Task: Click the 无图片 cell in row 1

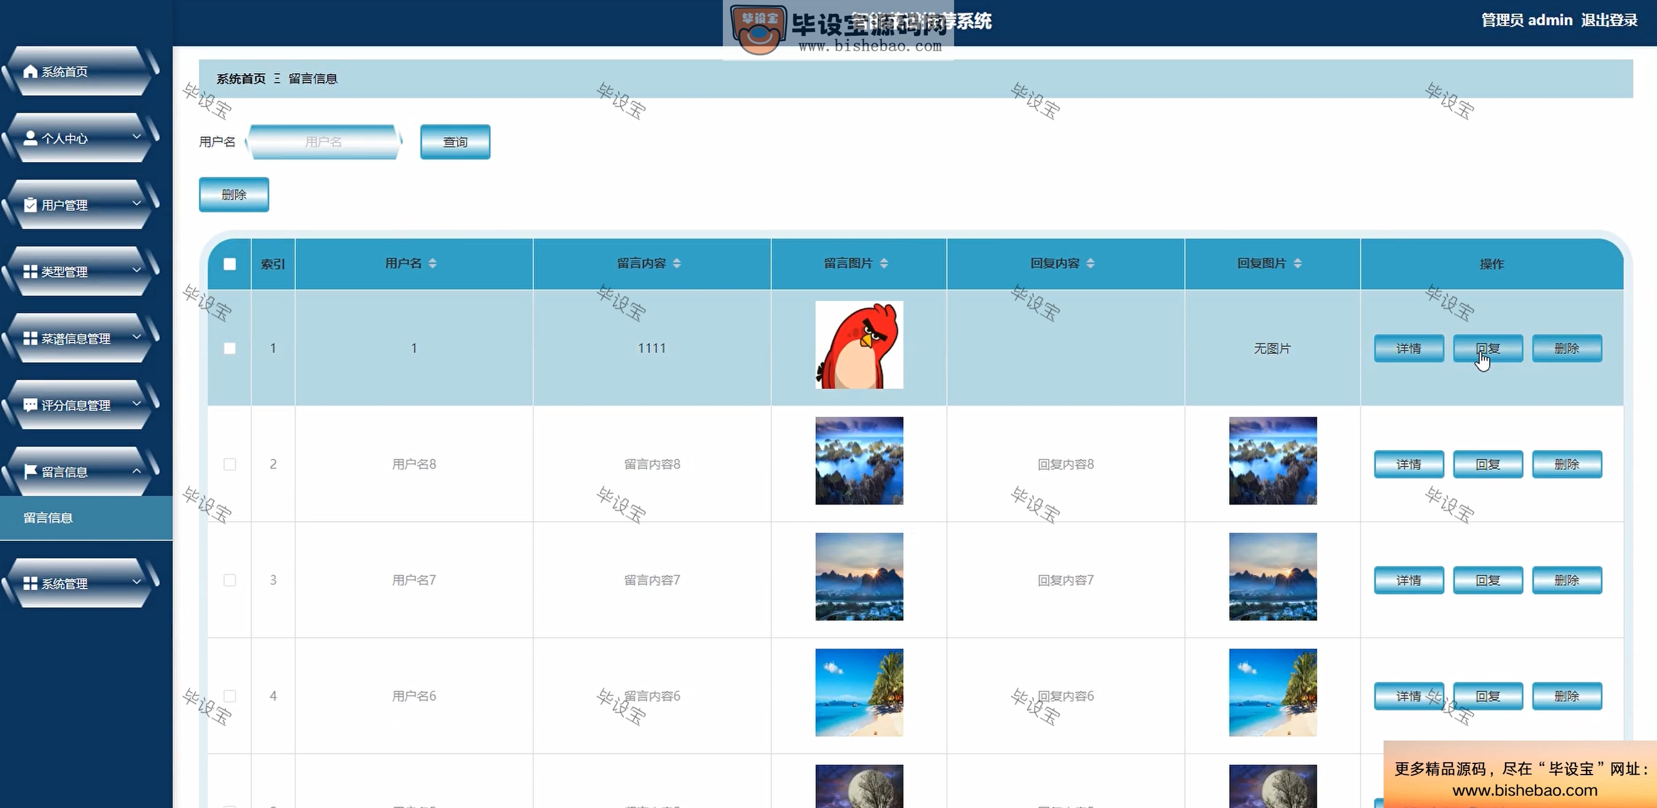Action: [x=1272, y=348]
